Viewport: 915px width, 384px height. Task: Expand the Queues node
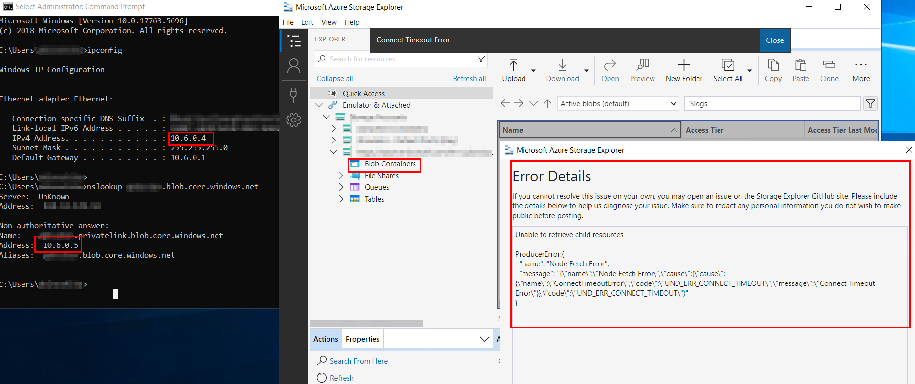pos(341,187)
